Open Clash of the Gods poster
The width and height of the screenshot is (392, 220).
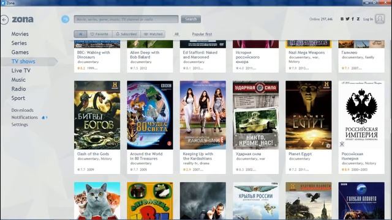coord(97,115)
